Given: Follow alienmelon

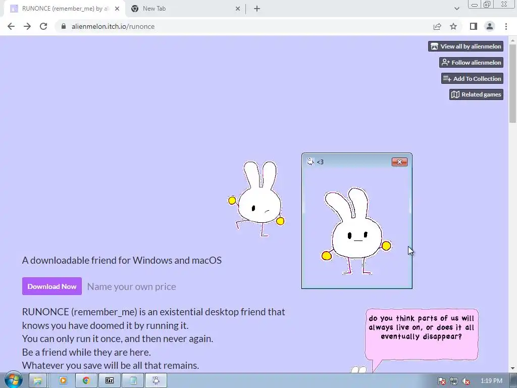Looking at the screenshot, I should click(x=471, y=62).
